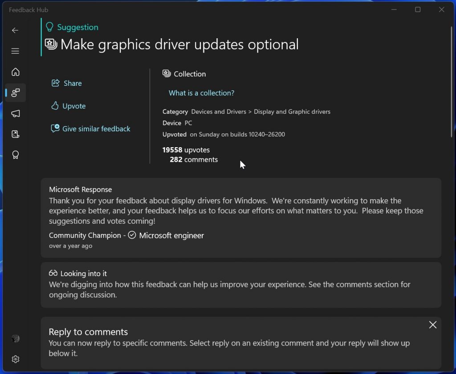
Task: Click the 19558 upvotes count
Action: point(186,150)
